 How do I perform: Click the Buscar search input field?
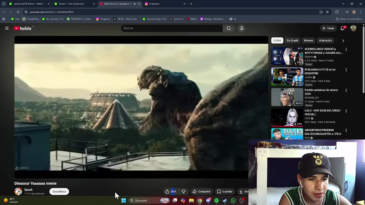pos(172,28)
